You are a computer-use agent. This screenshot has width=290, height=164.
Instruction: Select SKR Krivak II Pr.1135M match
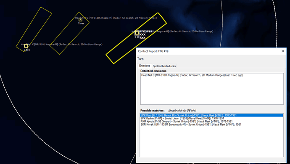[x=211, y=124]
